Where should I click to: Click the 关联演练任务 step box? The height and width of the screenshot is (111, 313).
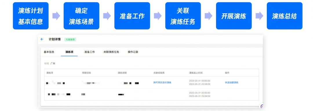tap(183, 16)
